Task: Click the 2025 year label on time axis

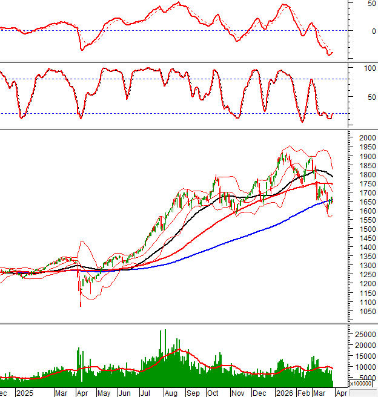Action: (x=25, y=392)
